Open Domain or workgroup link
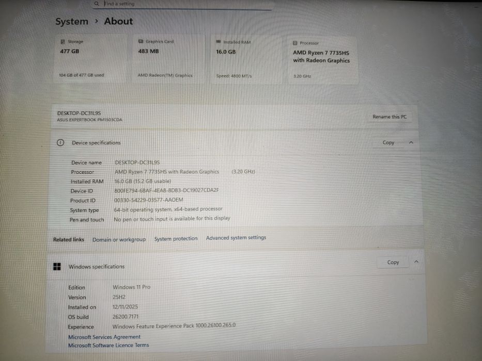482x361 pixels. 119,239
